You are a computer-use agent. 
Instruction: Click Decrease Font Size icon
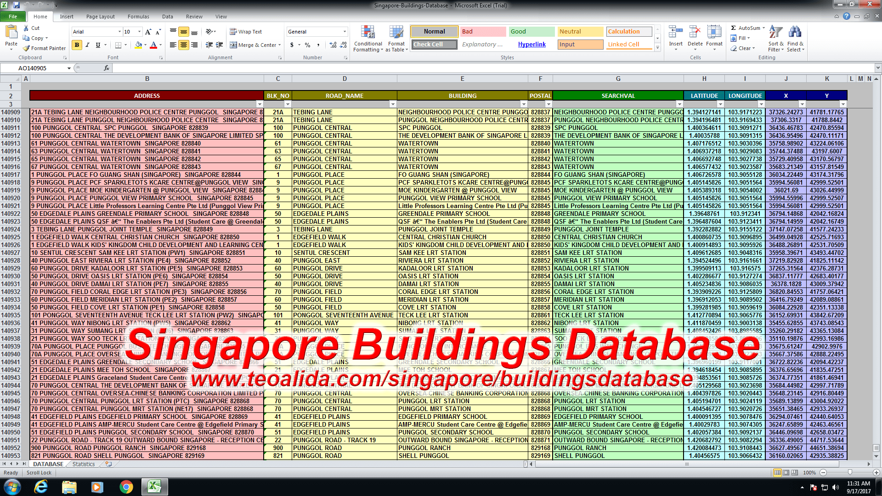click(x=158, y=32)
